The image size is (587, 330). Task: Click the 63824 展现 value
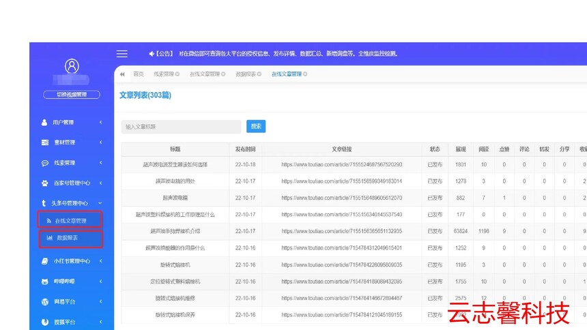[x=461, y=231]
